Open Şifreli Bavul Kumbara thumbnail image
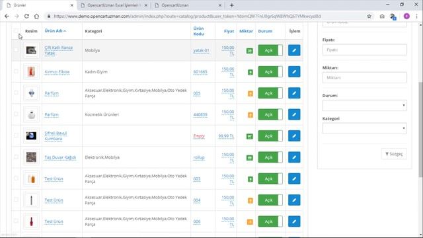Viewport: 423px width, 238px height. [31, 136]
